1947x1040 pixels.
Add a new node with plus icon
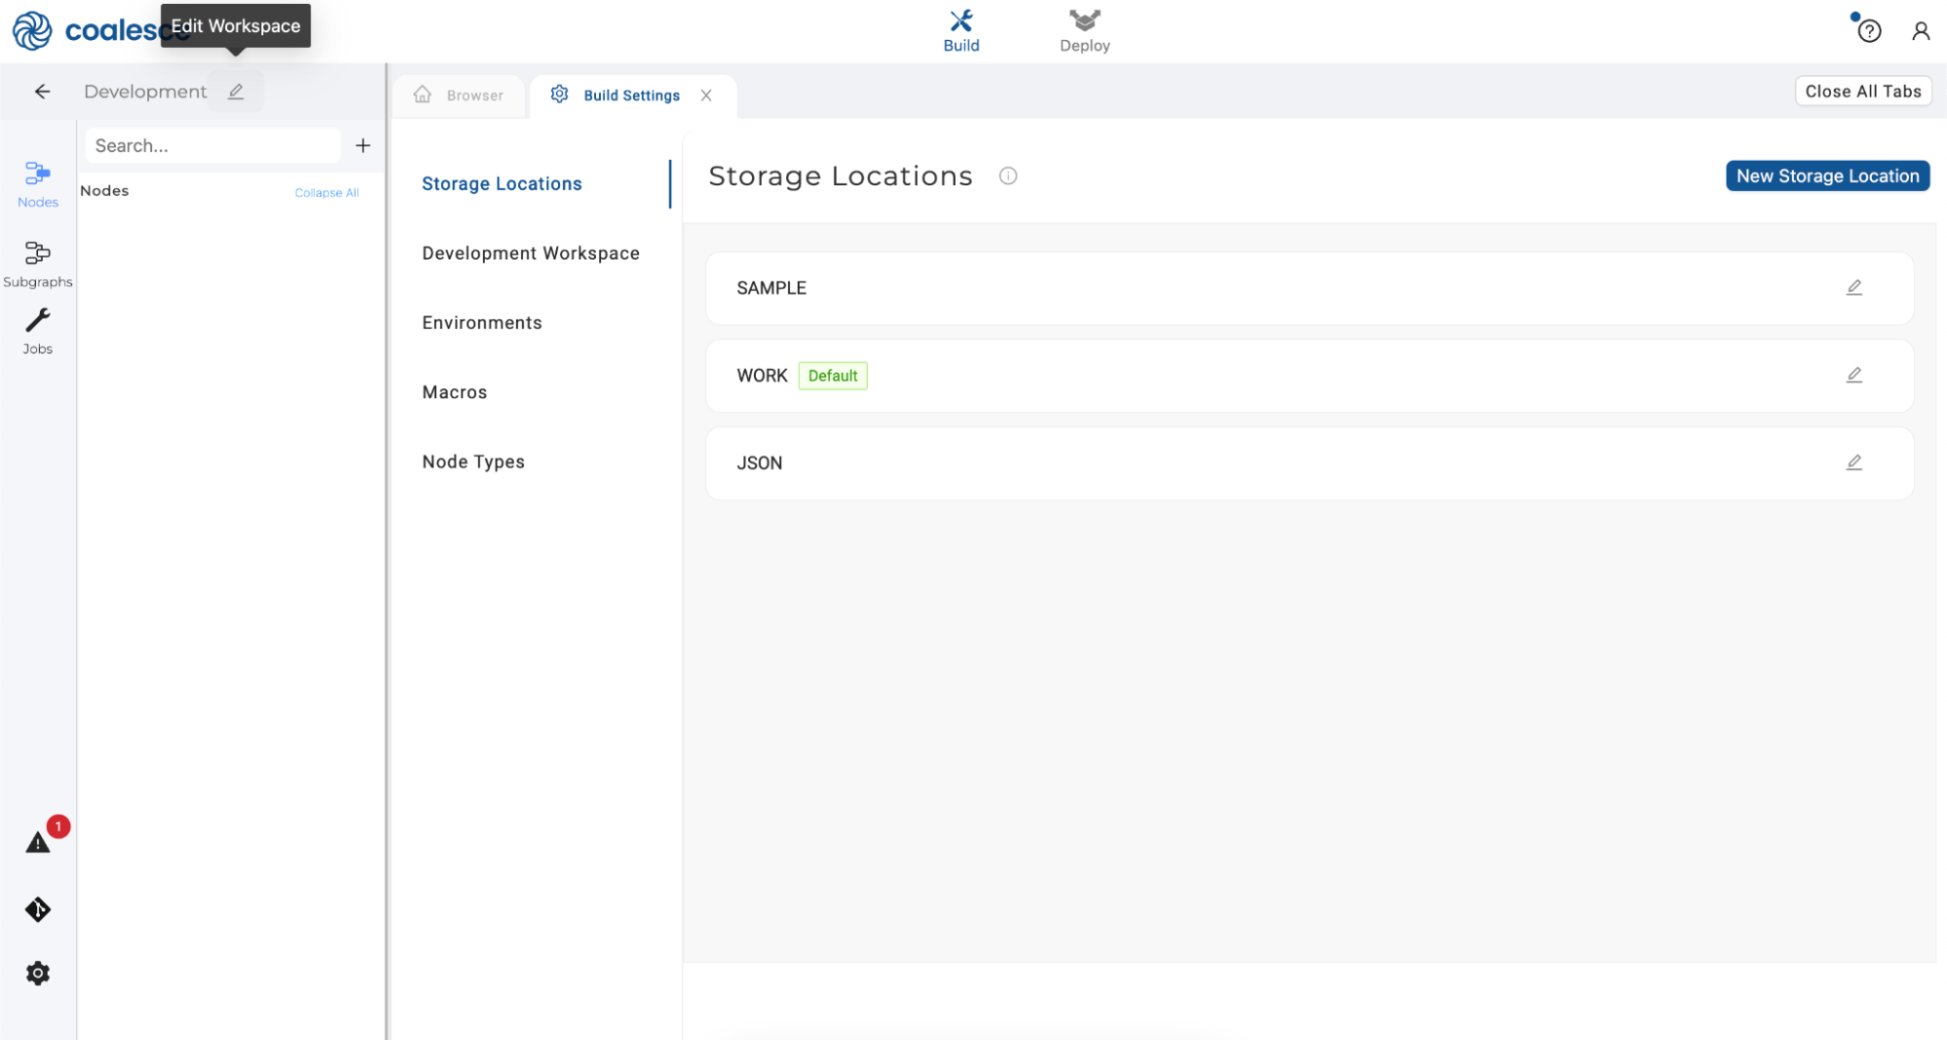[362, 145]
